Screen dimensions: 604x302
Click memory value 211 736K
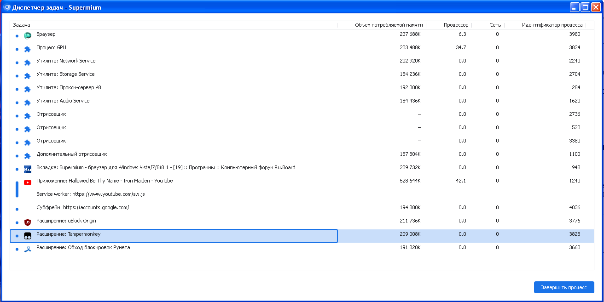[410, 221]
